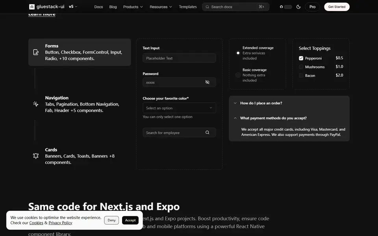Click the $1.0 price text
Viewport: 378px width, 236px height.
(x=339, y=66)
